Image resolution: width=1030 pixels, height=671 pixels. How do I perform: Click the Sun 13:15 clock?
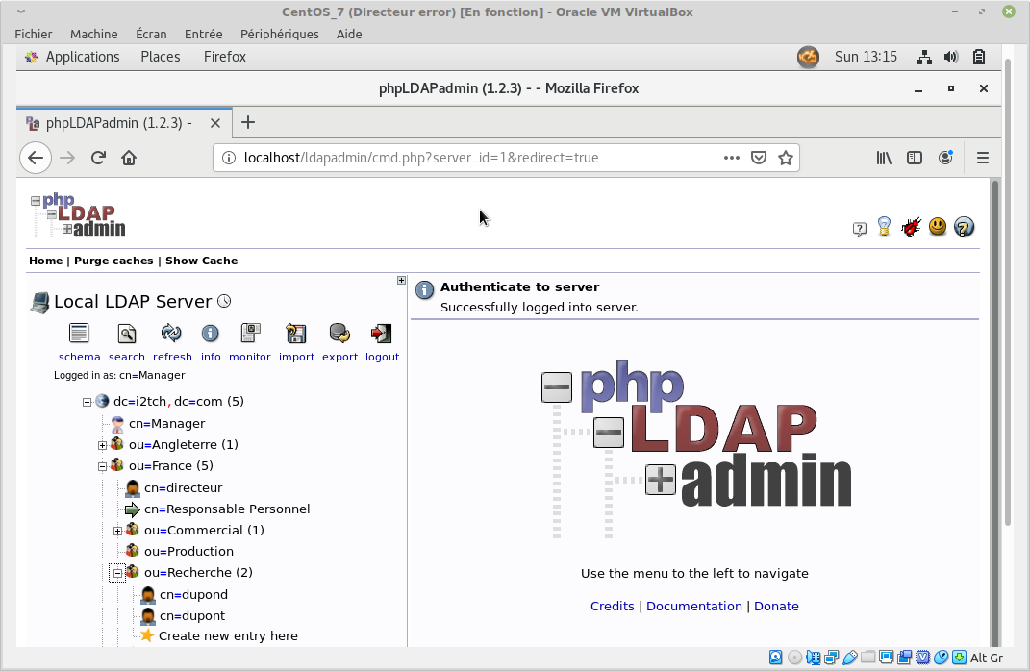[866, 57]
